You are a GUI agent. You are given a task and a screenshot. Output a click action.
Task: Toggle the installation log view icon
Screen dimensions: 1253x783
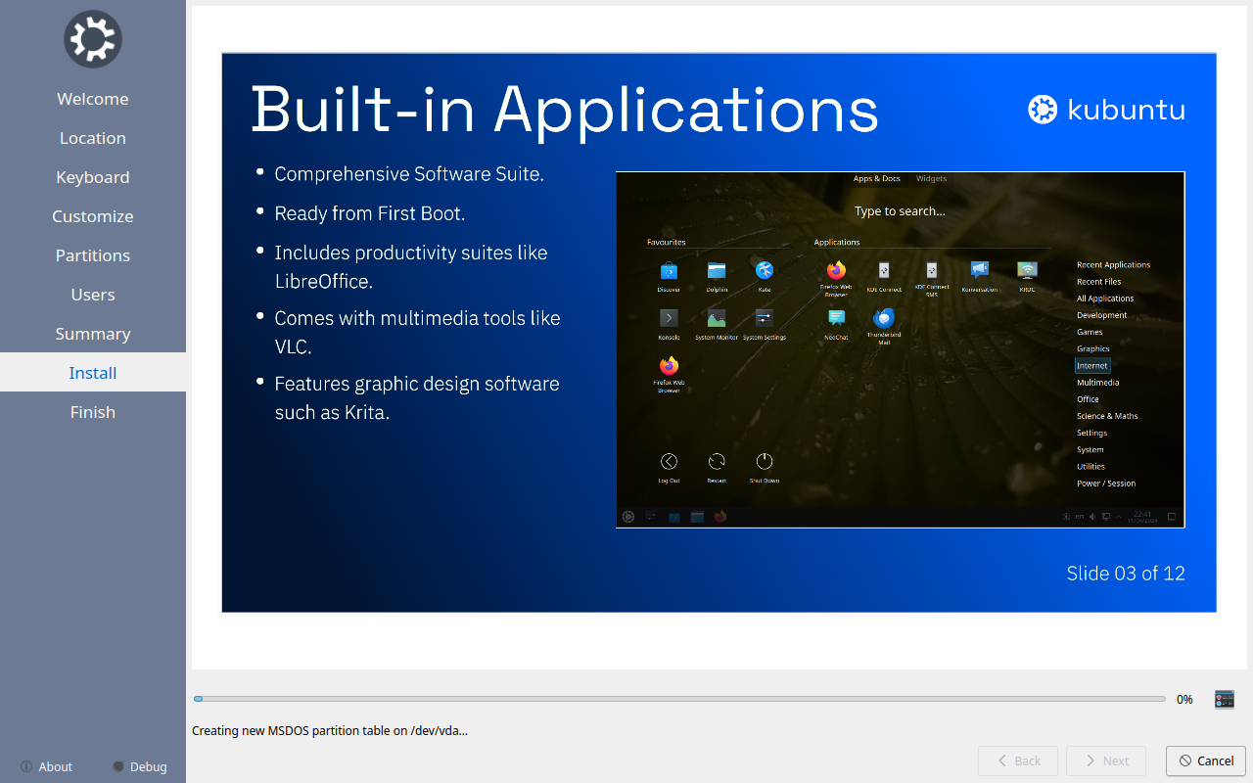(x=1224, y=699)
